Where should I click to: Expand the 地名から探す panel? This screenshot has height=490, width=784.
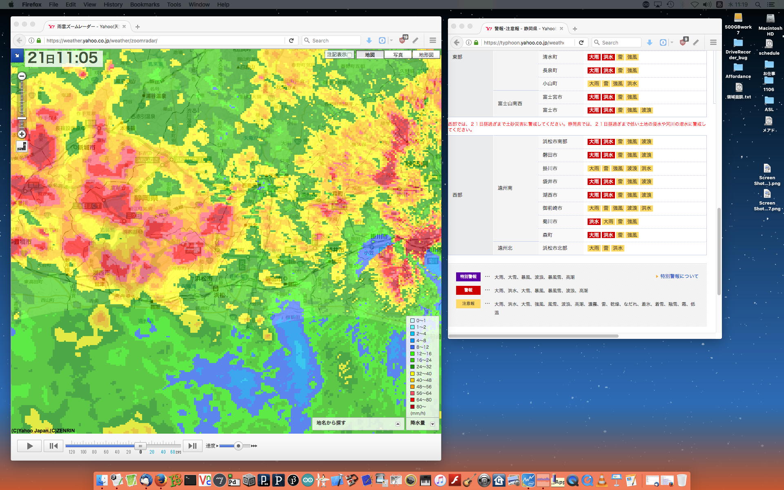(x=398, y=424)
